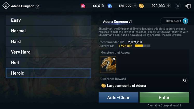Viewport: 194px width, 109px height.
Task: Select Heroic difficulty
Action: click(48, 73)
